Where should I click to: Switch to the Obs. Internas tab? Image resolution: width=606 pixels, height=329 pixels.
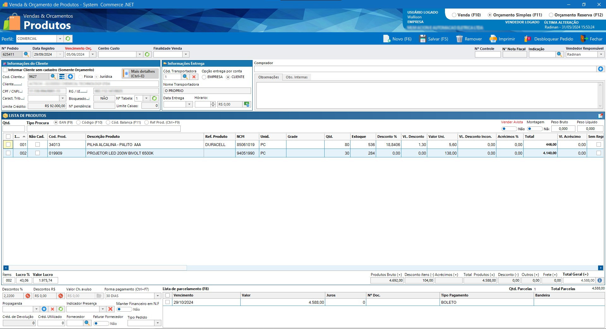pyautogui.click(x=297, y=77)
